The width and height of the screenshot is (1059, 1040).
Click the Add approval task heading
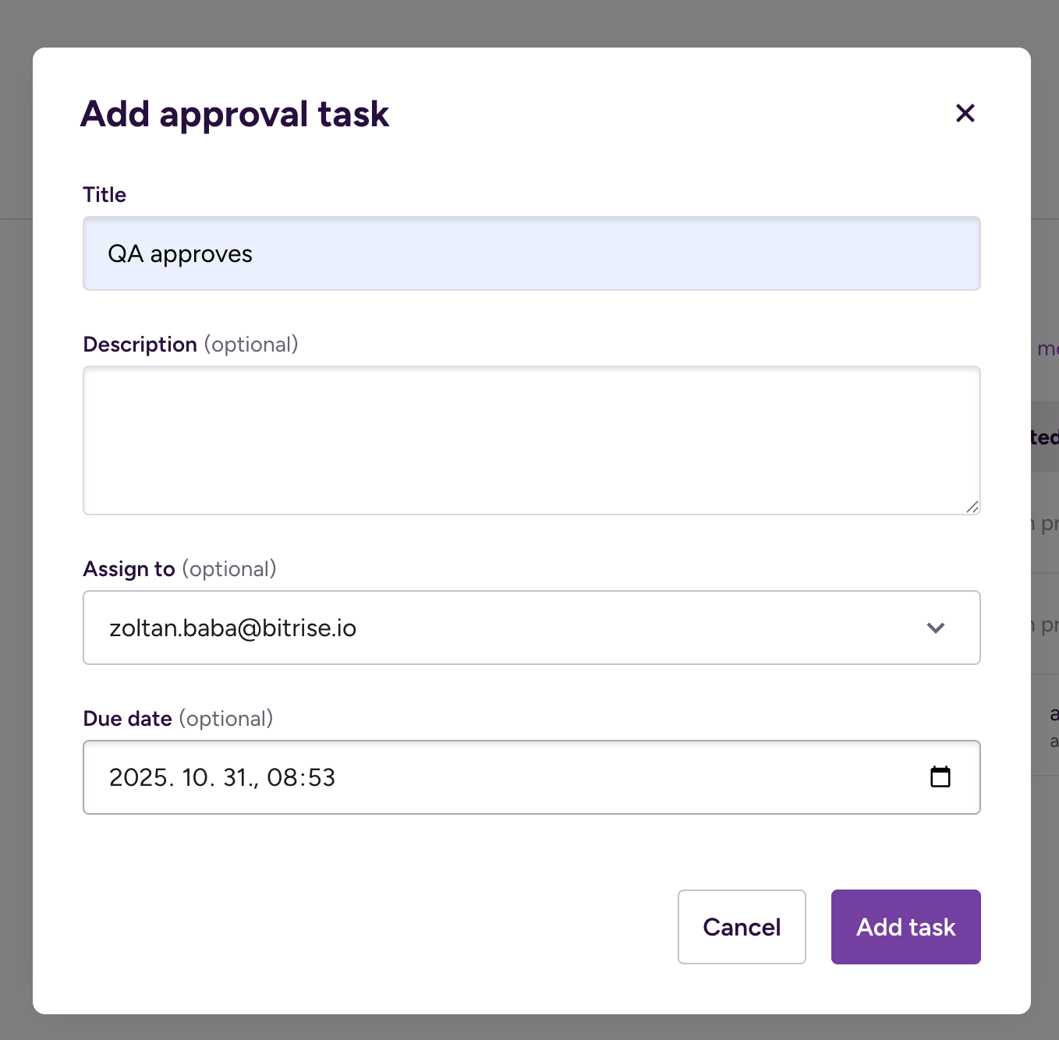[x=234, y=114]
